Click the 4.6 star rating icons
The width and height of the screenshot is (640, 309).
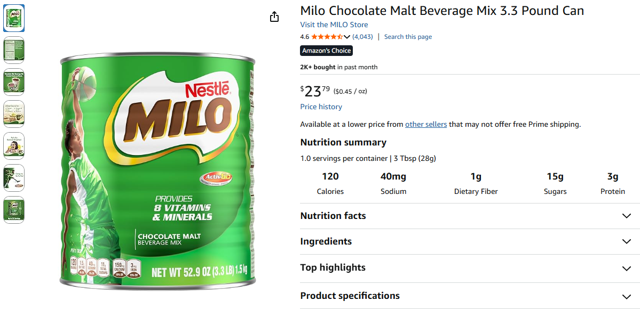coord(327,37)
